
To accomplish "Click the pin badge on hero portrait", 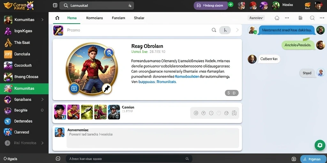I will tap(107, 89).
